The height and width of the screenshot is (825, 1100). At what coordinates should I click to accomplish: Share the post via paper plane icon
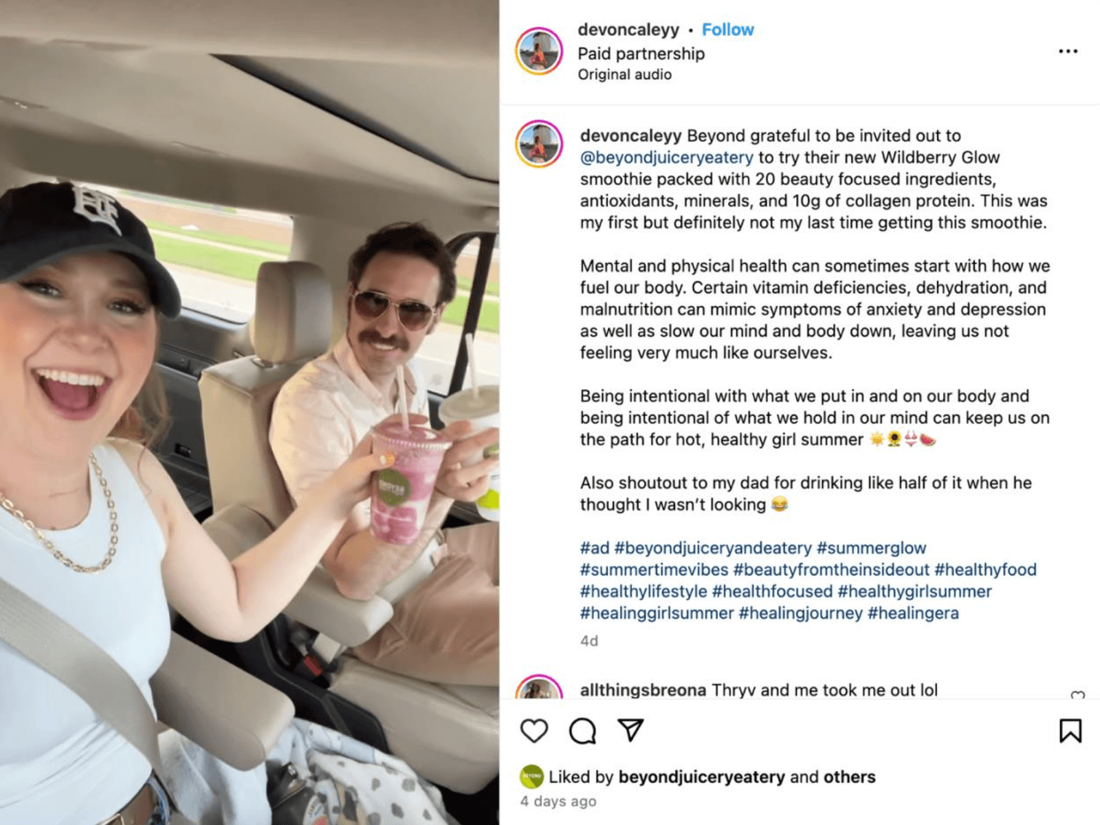pos(630,729)
